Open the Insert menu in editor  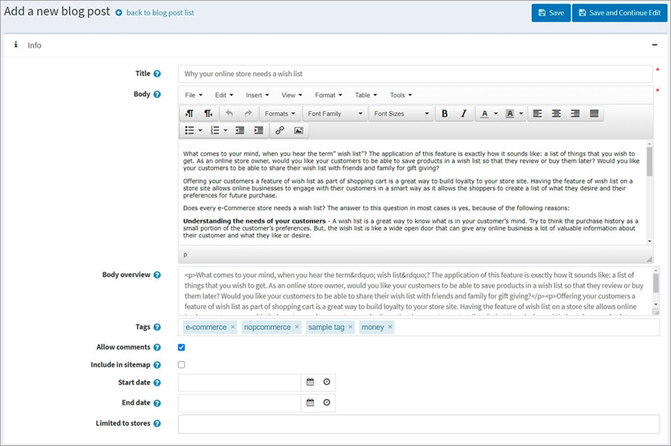257,95
